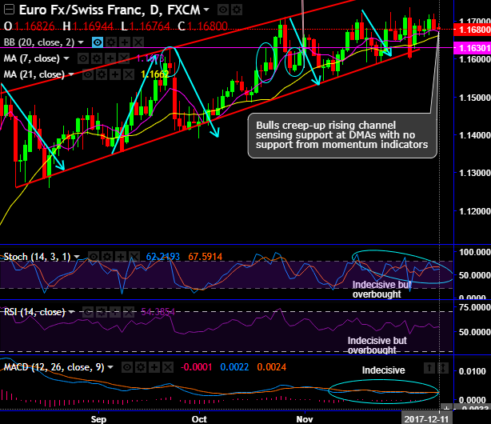Remove the MACD indicator with X icon

(x=167, y=367)
